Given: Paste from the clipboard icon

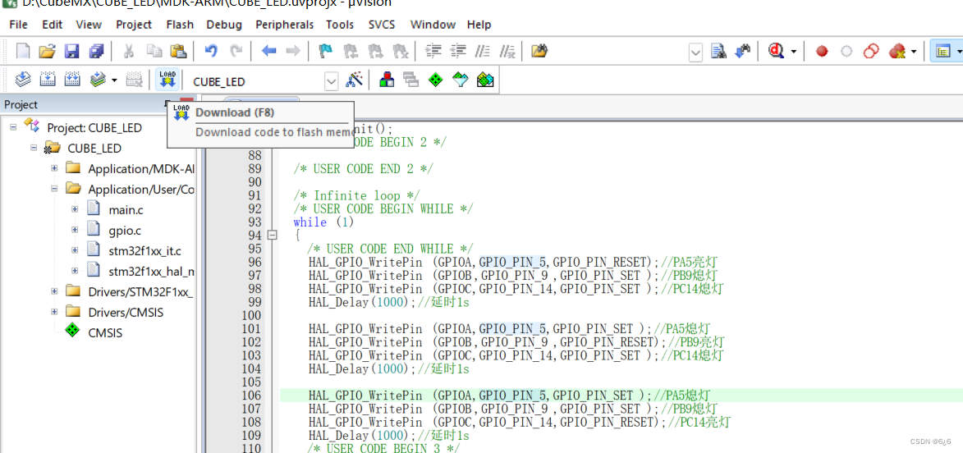Looking at the screenshot, I should point(177,51).
